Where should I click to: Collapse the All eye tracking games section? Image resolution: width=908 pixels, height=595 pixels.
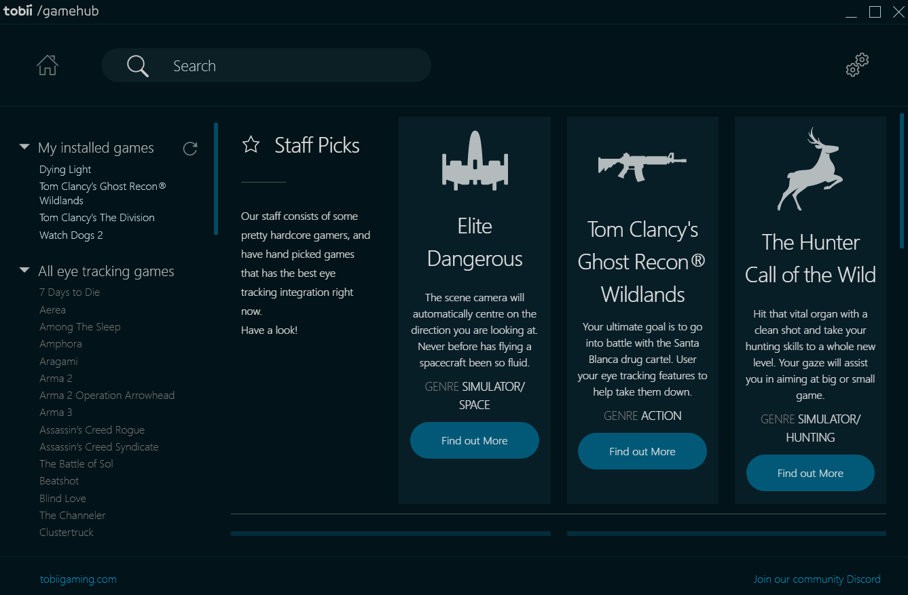[x=25, y=270]
